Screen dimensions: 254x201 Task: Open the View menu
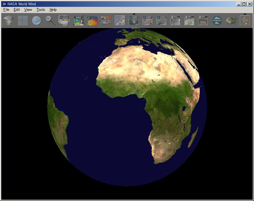(28, 10)
